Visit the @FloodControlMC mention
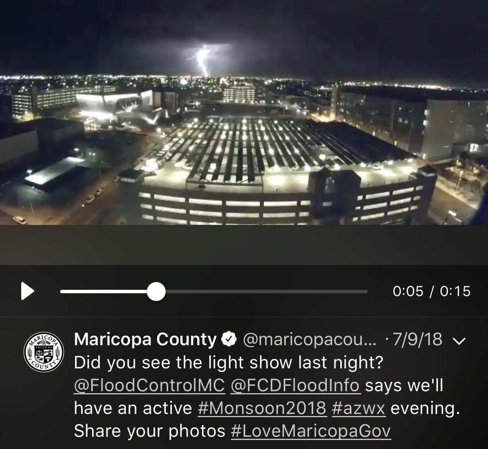This screenshot has height=449, width=488. pyautogui.click(x=149, y=386)
